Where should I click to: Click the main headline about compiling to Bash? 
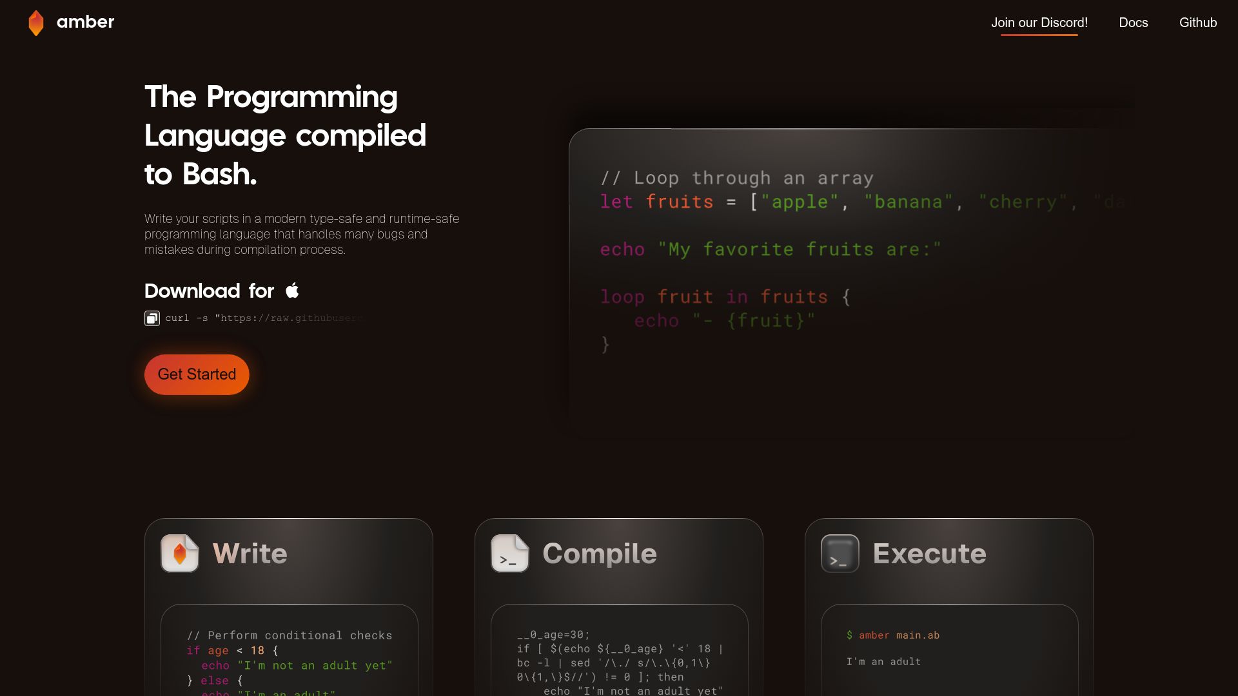(285, 135)
